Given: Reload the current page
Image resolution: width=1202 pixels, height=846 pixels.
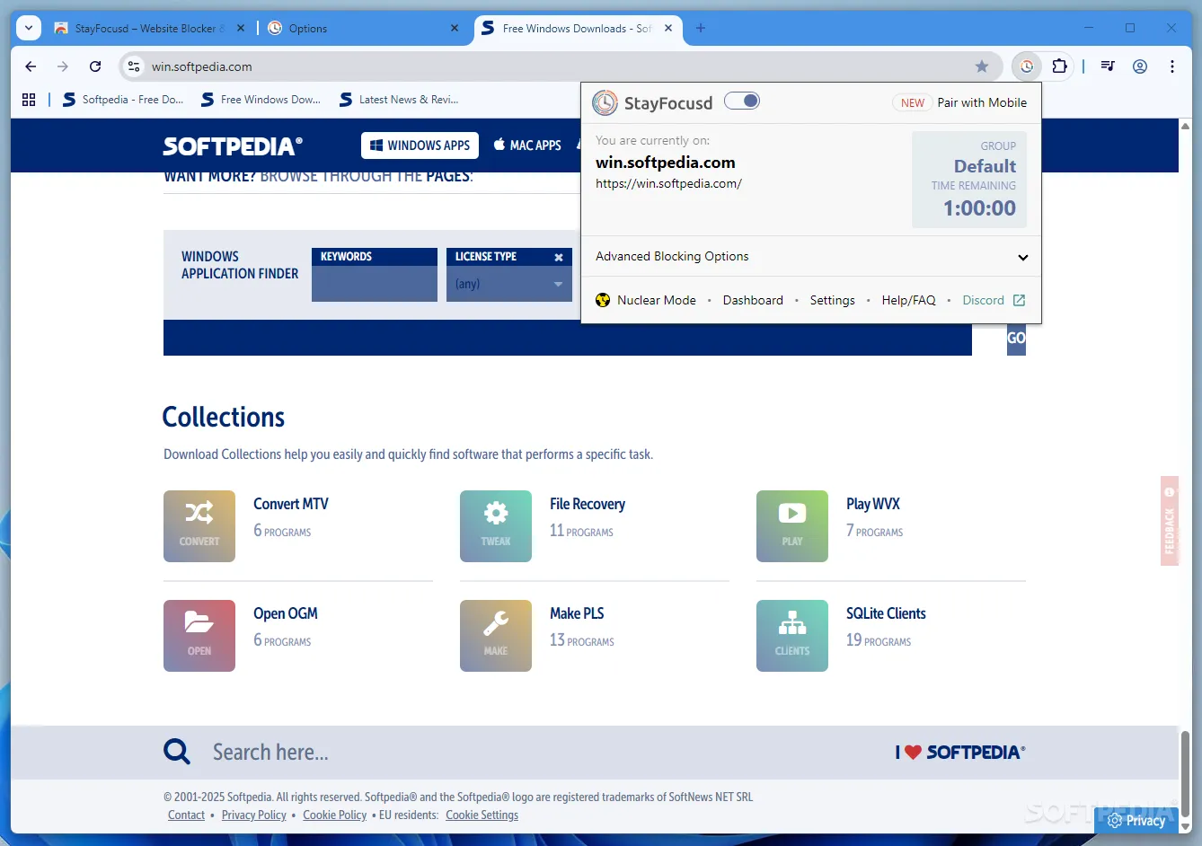Looking at the screenshot, I should tap(95, 66).
